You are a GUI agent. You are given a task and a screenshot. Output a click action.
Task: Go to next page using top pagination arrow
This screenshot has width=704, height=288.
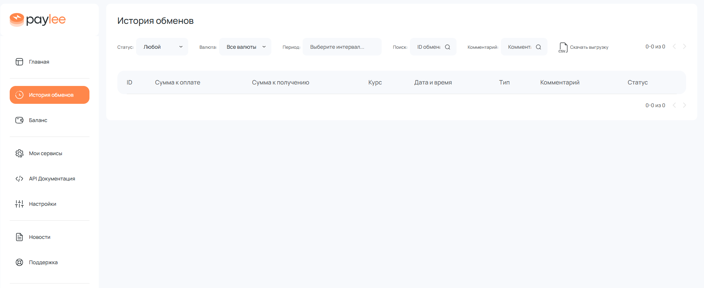coord(685,47)
